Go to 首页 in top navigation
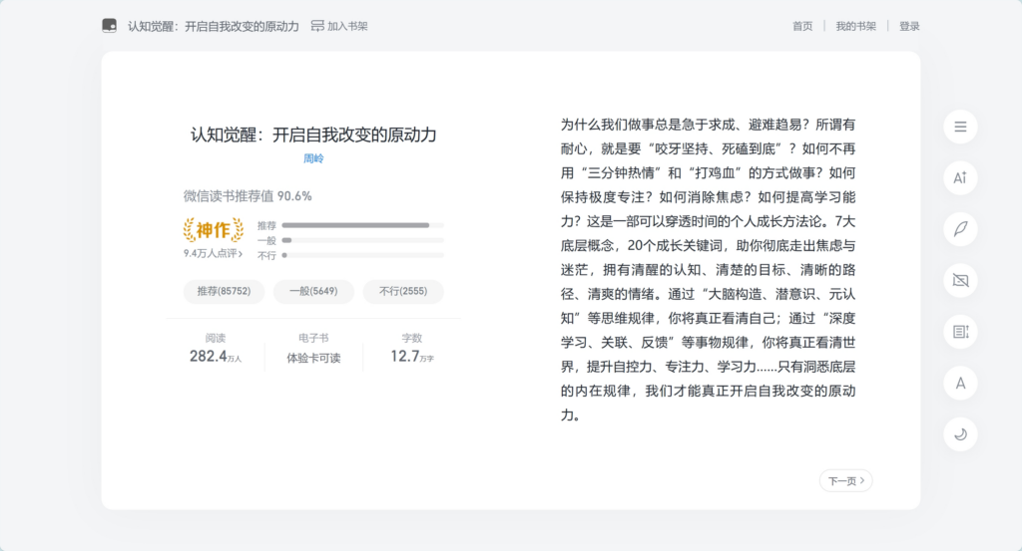Image resolution: width=1022 pixels, height=551 pixels. [802, 26]
